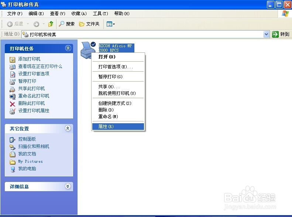Open the Forward button history dropdown arrow

click(x=44, y=24)
